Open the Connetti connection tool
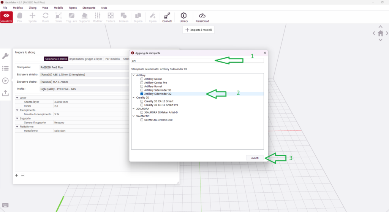This screenshot has height=212, width=389. 167,17
